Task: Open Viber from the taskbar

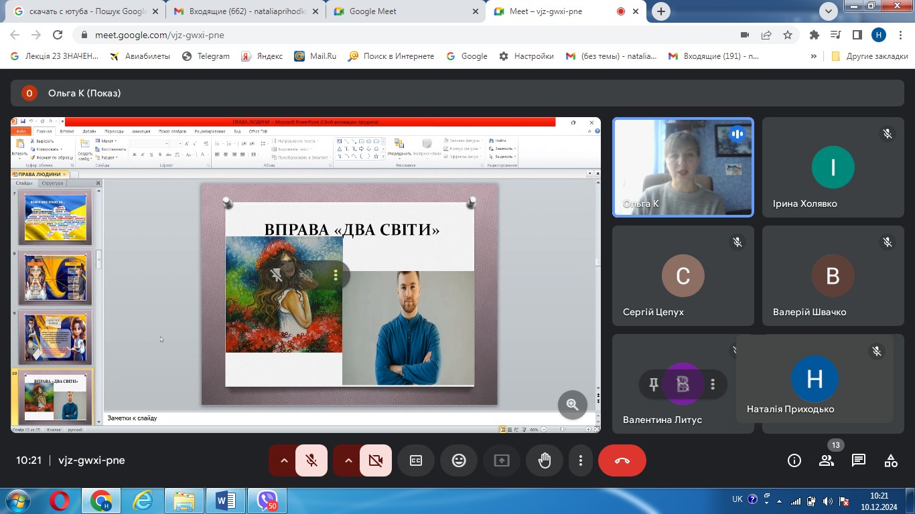Action: [267, 500]
